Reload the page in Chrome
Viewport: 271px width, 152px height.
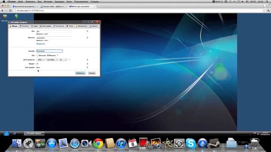(10, 11)
